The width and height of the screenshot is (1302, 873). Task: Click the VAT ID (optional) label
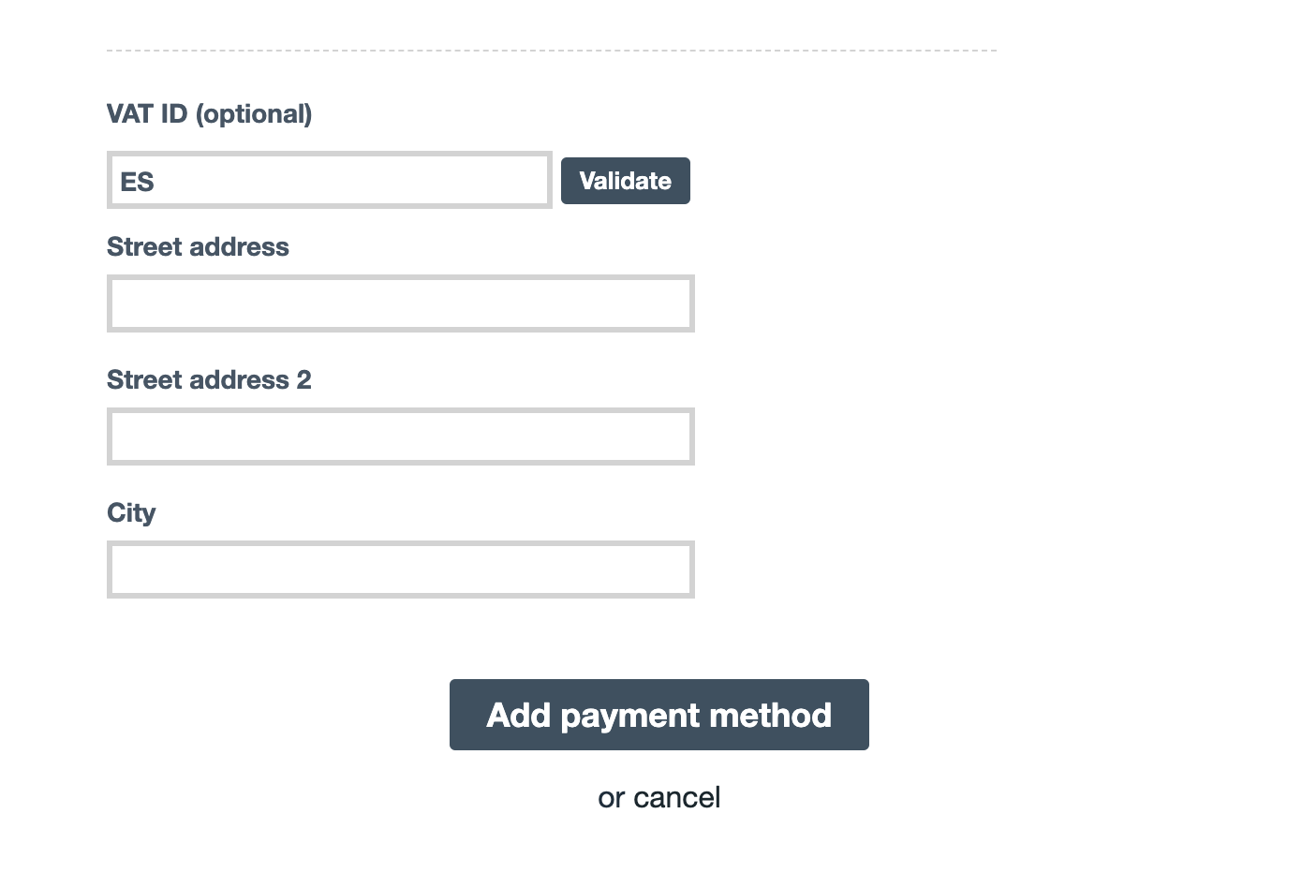(x=209, y=113)
